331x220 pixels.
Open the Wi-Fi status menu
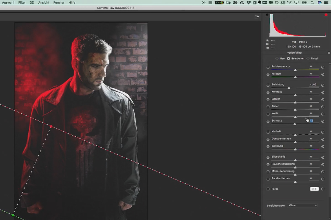[289, 2]
